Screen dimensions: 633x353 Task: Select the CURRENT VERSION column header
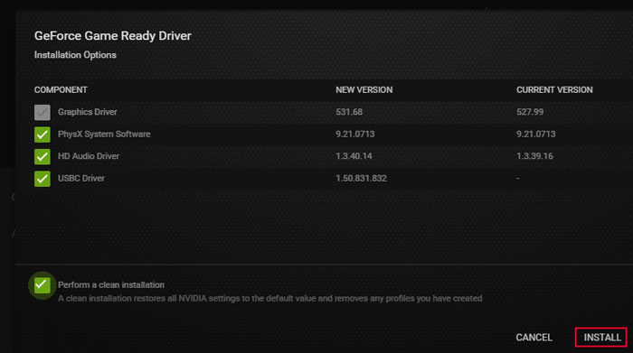(x=554, y=90)
